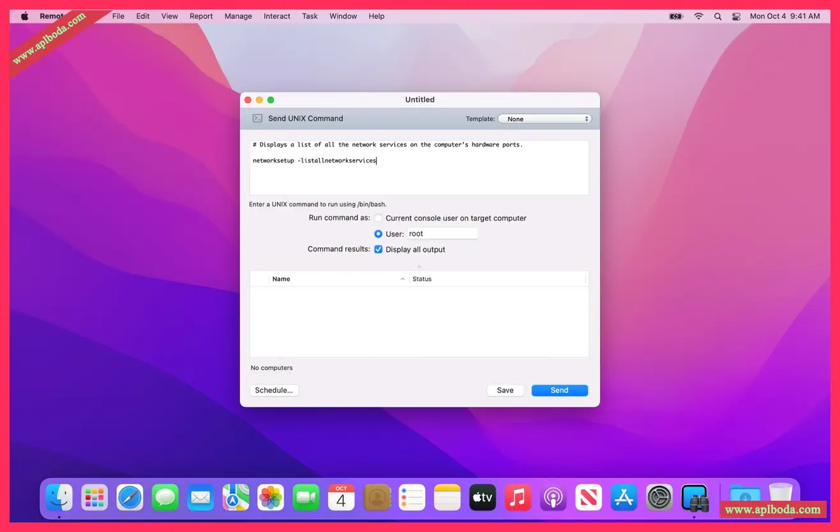The height and width of the screenshot is (532, 840).
Task: Open the Interact menu
Action: (277, 16)
